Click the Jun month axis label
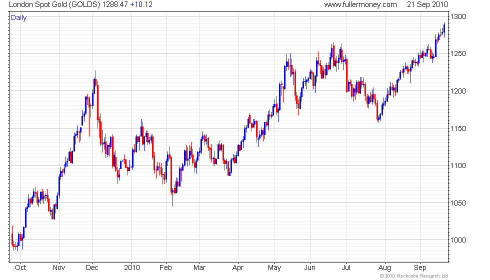The height and width of the screenshot is (280, 490). coord(309,267)
